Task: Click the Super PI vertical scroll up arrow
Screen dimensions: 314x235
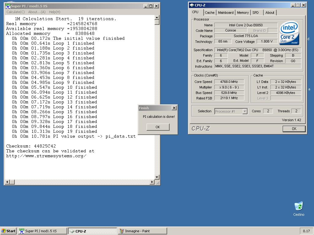Action: [x=157, y=17]
